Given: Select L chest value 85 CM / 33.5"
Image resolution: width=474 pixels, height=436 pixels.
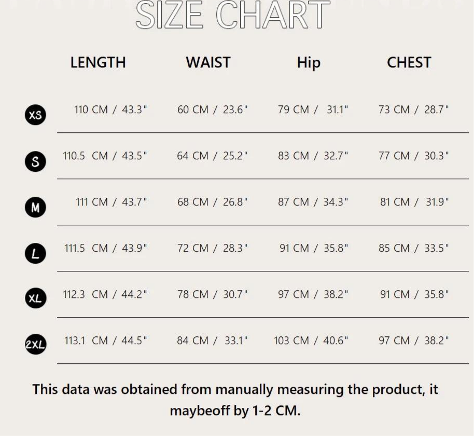Looking at the screenshot, I should 413,248.
